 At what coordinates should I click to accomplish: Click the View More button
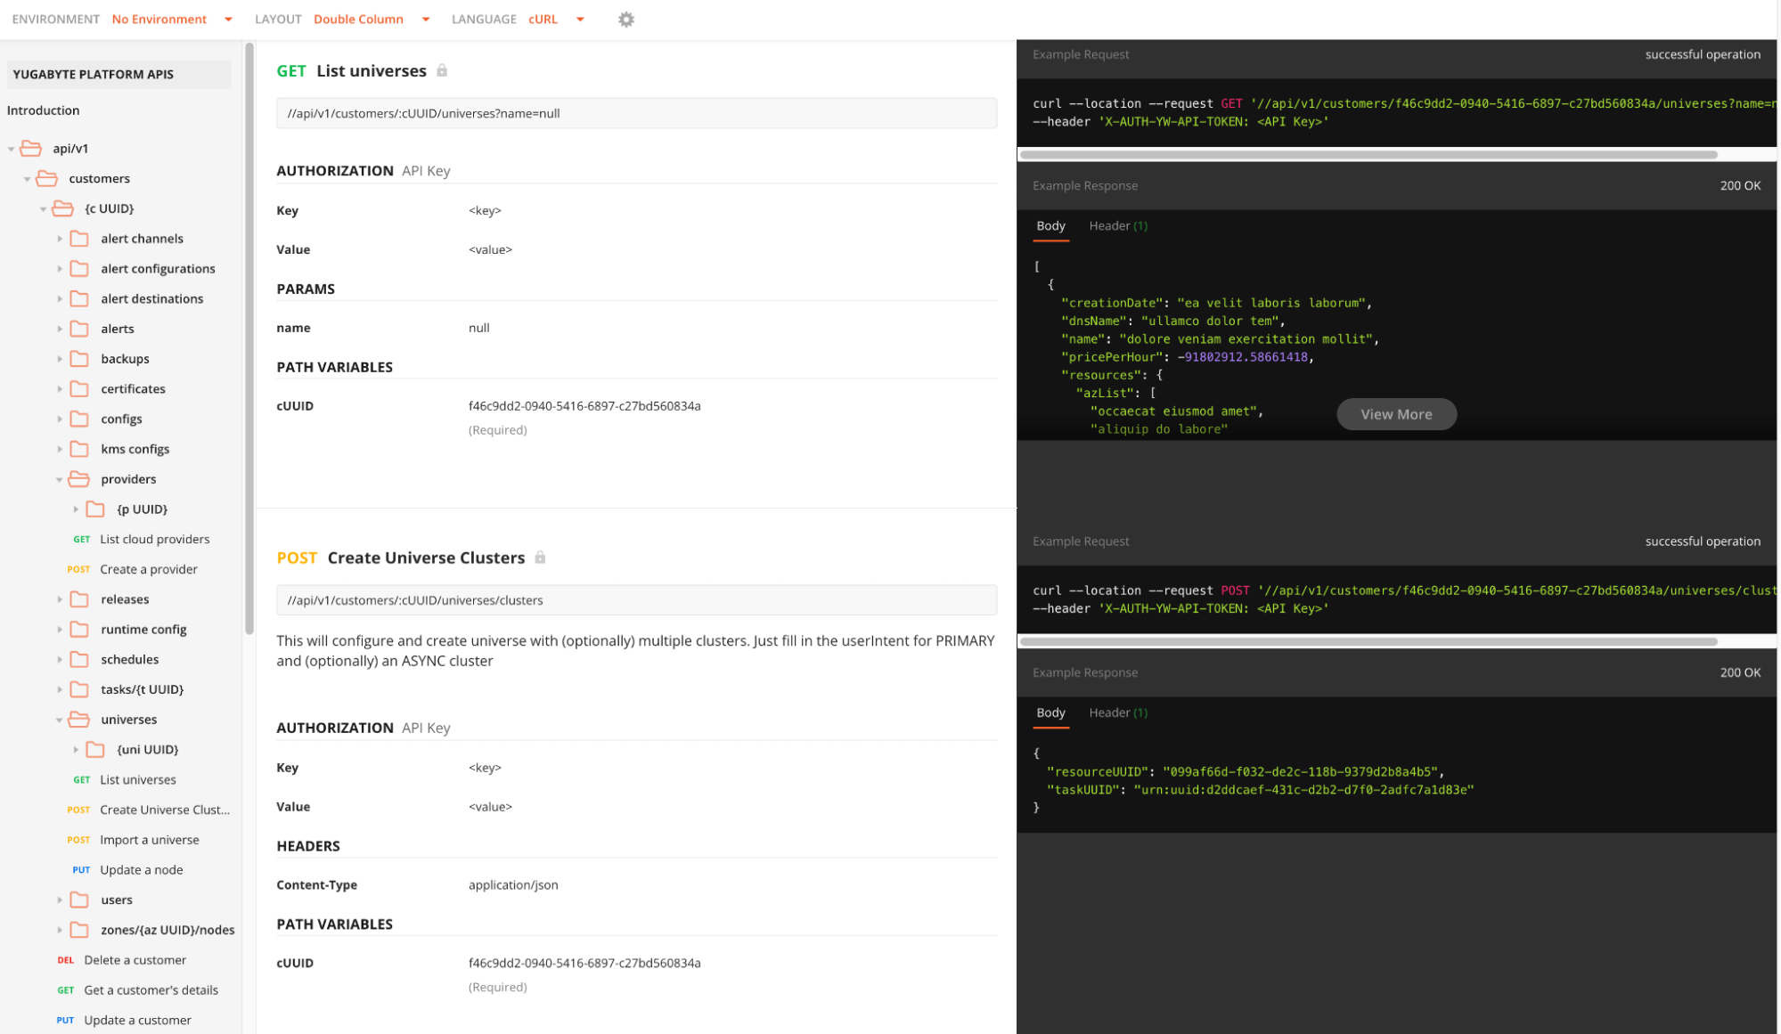(x=1395, y=414)
